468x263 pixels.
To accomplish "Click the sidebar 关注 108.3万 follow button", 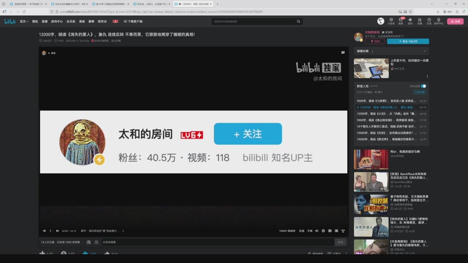I will [408, 41].
